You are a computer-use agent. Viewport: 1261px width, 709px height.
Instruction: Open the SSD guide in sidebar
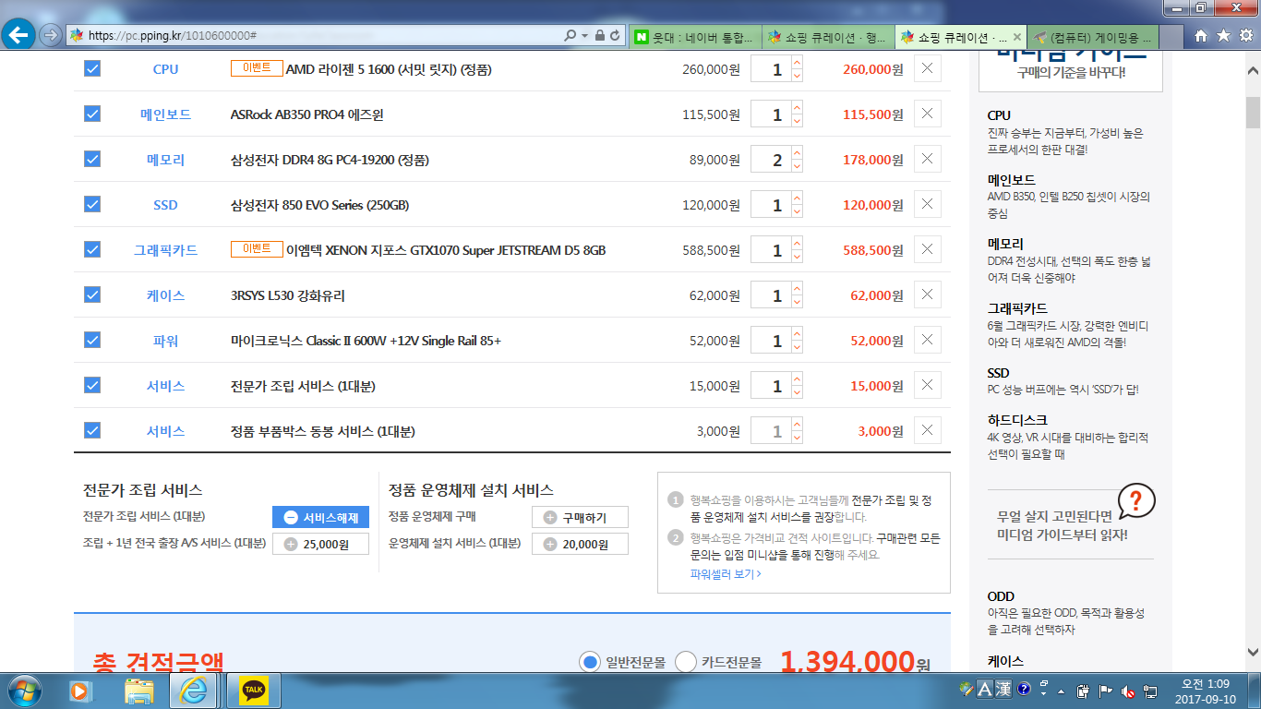[x=998, y=373]
